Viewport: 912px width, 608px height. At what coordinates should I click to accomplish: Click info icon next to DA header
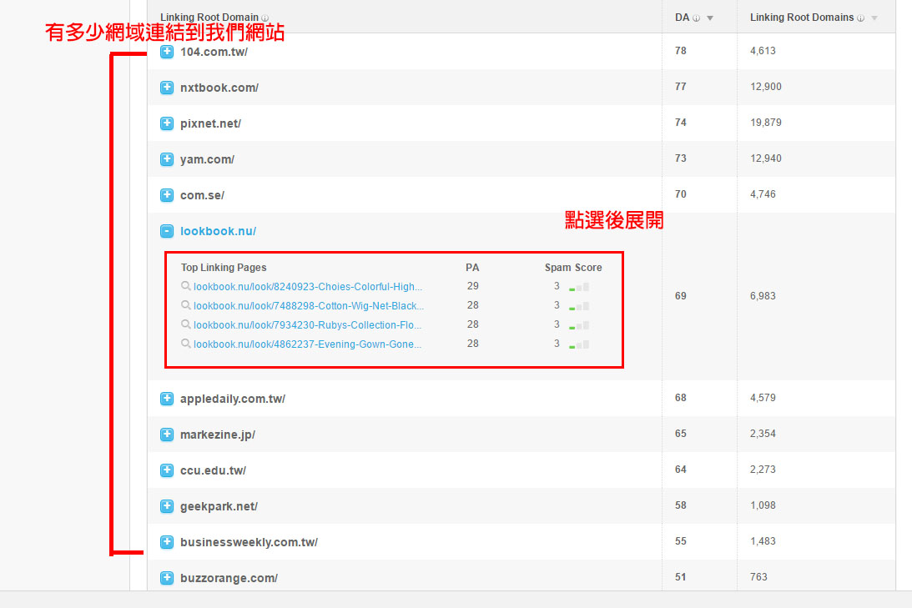pos(696,18)
